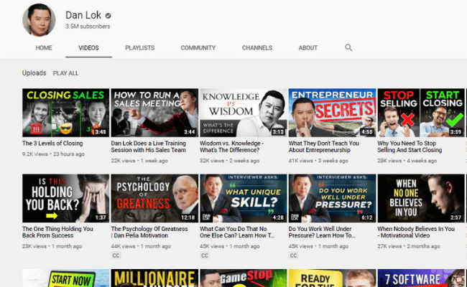Open the COMMUNITY tab
The image size is (467, 287).
click(198, 48)
